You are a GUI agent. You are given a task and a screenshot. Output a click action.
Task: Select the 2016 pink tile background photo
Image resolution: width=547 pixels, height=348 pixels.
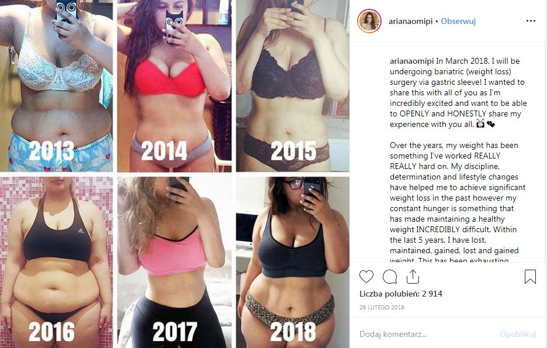coord(56,262)
